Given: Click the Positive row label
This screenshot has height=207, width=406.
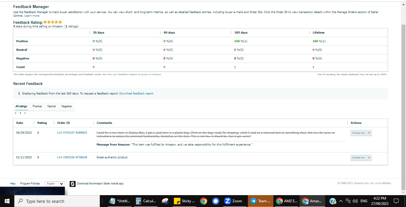Looking at the screenshot, I should (x=22, y=41).
